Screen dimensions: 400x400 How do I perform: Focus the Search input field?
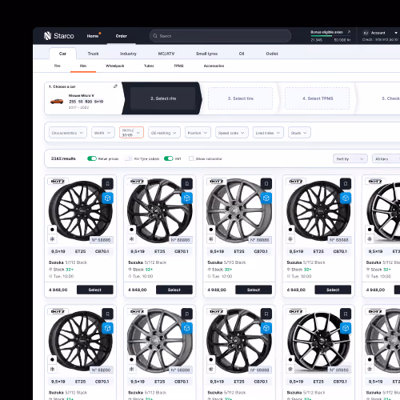220,36
